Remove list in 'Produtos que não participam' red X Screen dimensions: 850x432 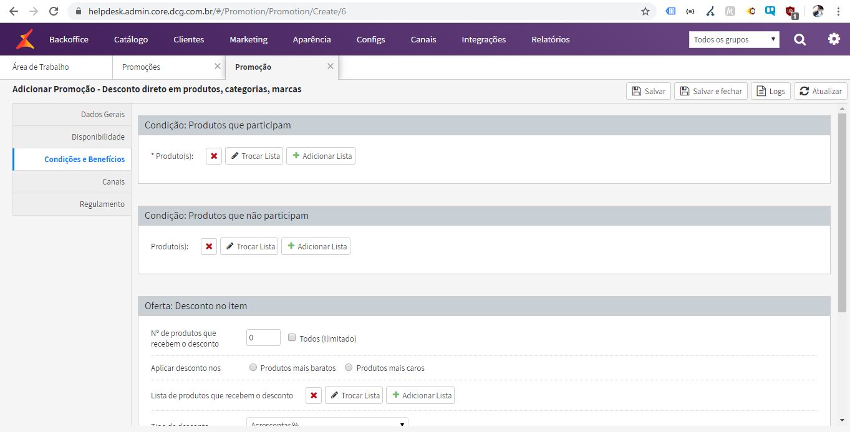click(209, 246)
